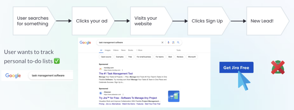Open Try Jira for Free ad link
This screenshot has height=110, width=294.
(128, 98)
